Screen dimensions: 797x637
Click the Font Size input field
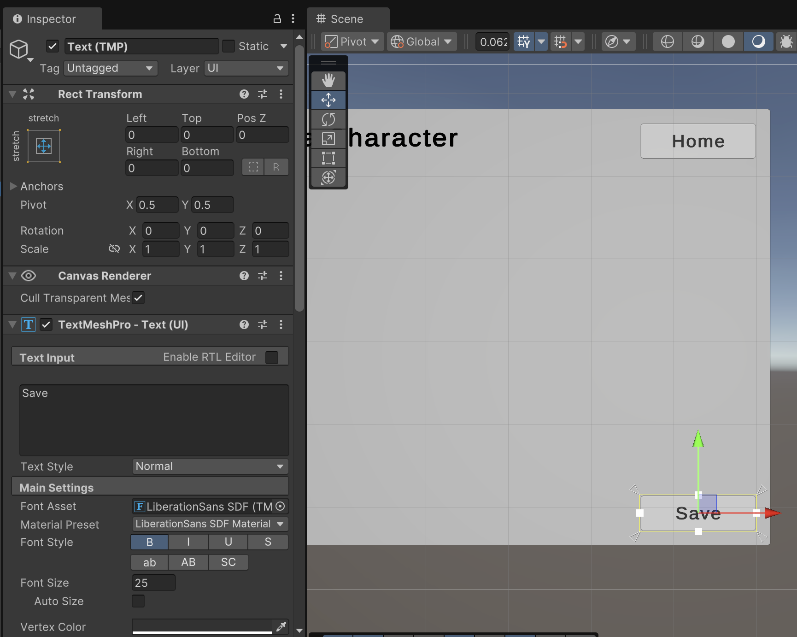(153, 583)
